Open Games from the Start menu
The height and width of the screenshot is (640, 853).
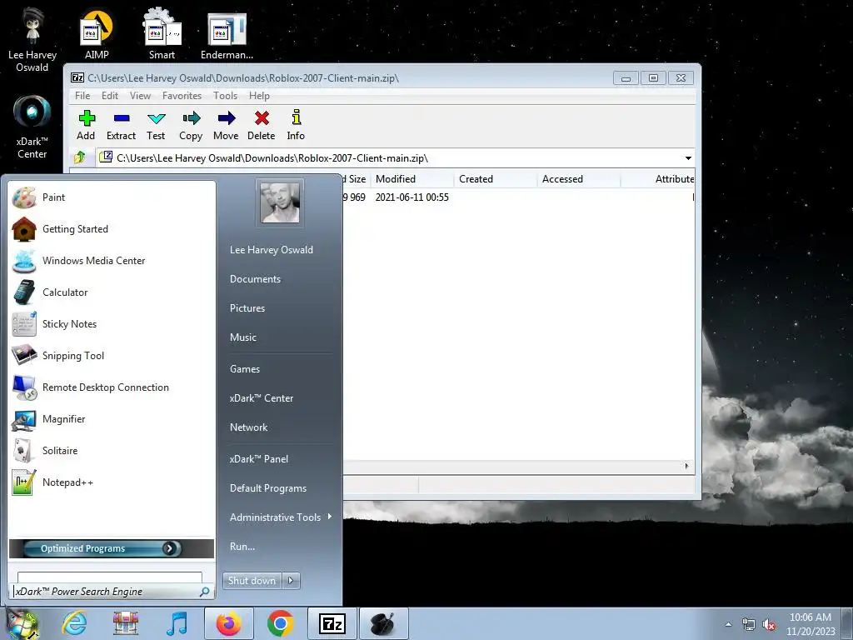[245, 369]
